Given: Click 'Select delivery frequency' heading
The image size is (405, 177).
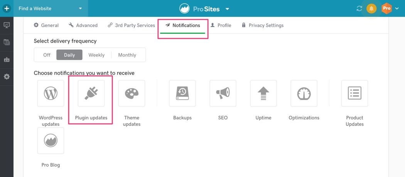Looking at the screenshot, I should pos(65,41).
